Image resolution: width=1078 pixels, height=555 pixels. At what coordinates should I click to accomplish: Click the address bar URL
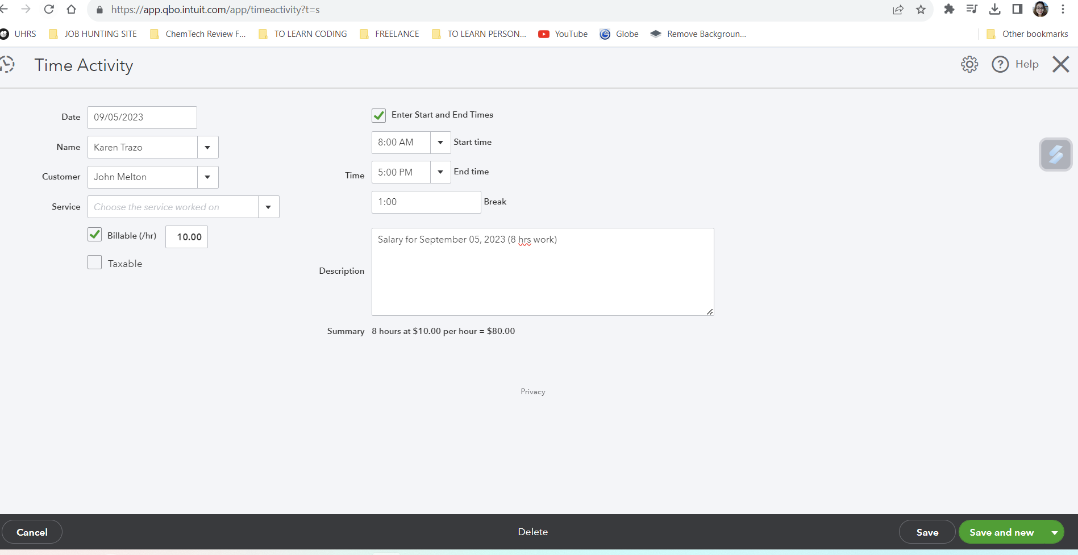pyautogui.click(x=215, y=10)
